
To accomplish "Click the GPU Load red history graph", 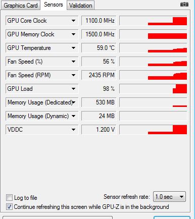I will pyautogui.click(x=153, y=89).
